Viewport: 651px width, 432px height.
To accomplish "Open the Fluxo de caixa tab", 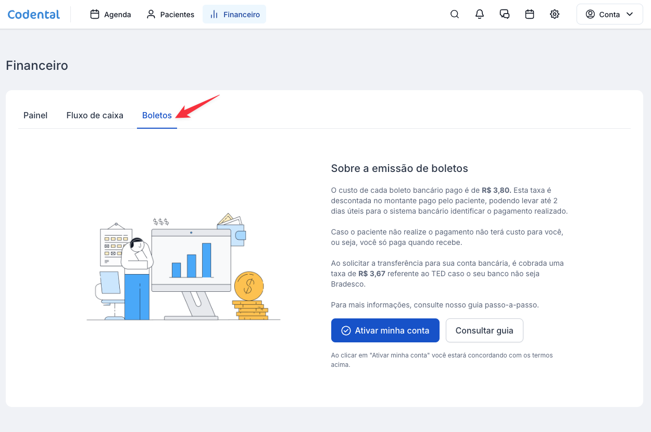I will pos(95,115).
